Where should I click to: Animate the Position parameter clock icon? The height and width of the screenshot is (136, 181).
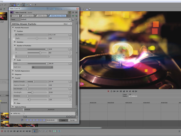coord(70,35)
